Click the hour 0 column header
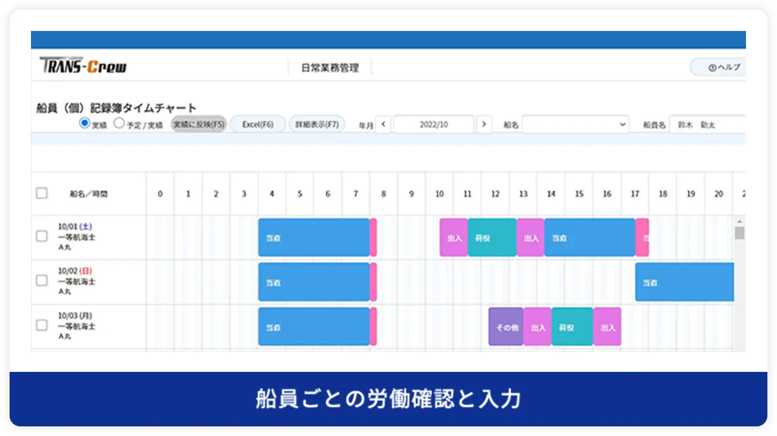 (x=160, y=194)
